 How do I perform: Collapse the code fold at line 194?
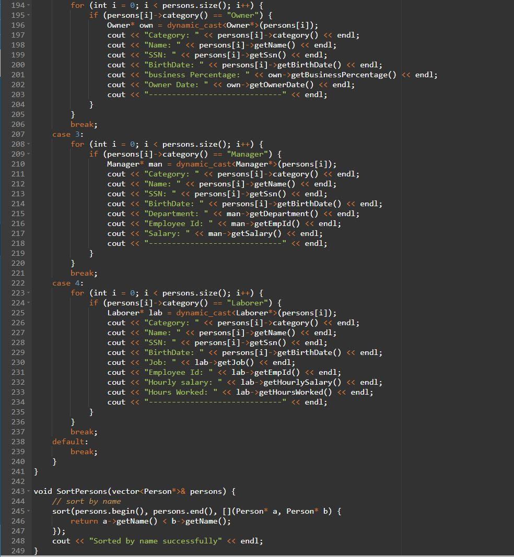(28, 5)
